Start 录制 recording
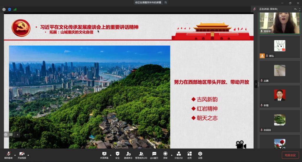 [x=165, y=155]
